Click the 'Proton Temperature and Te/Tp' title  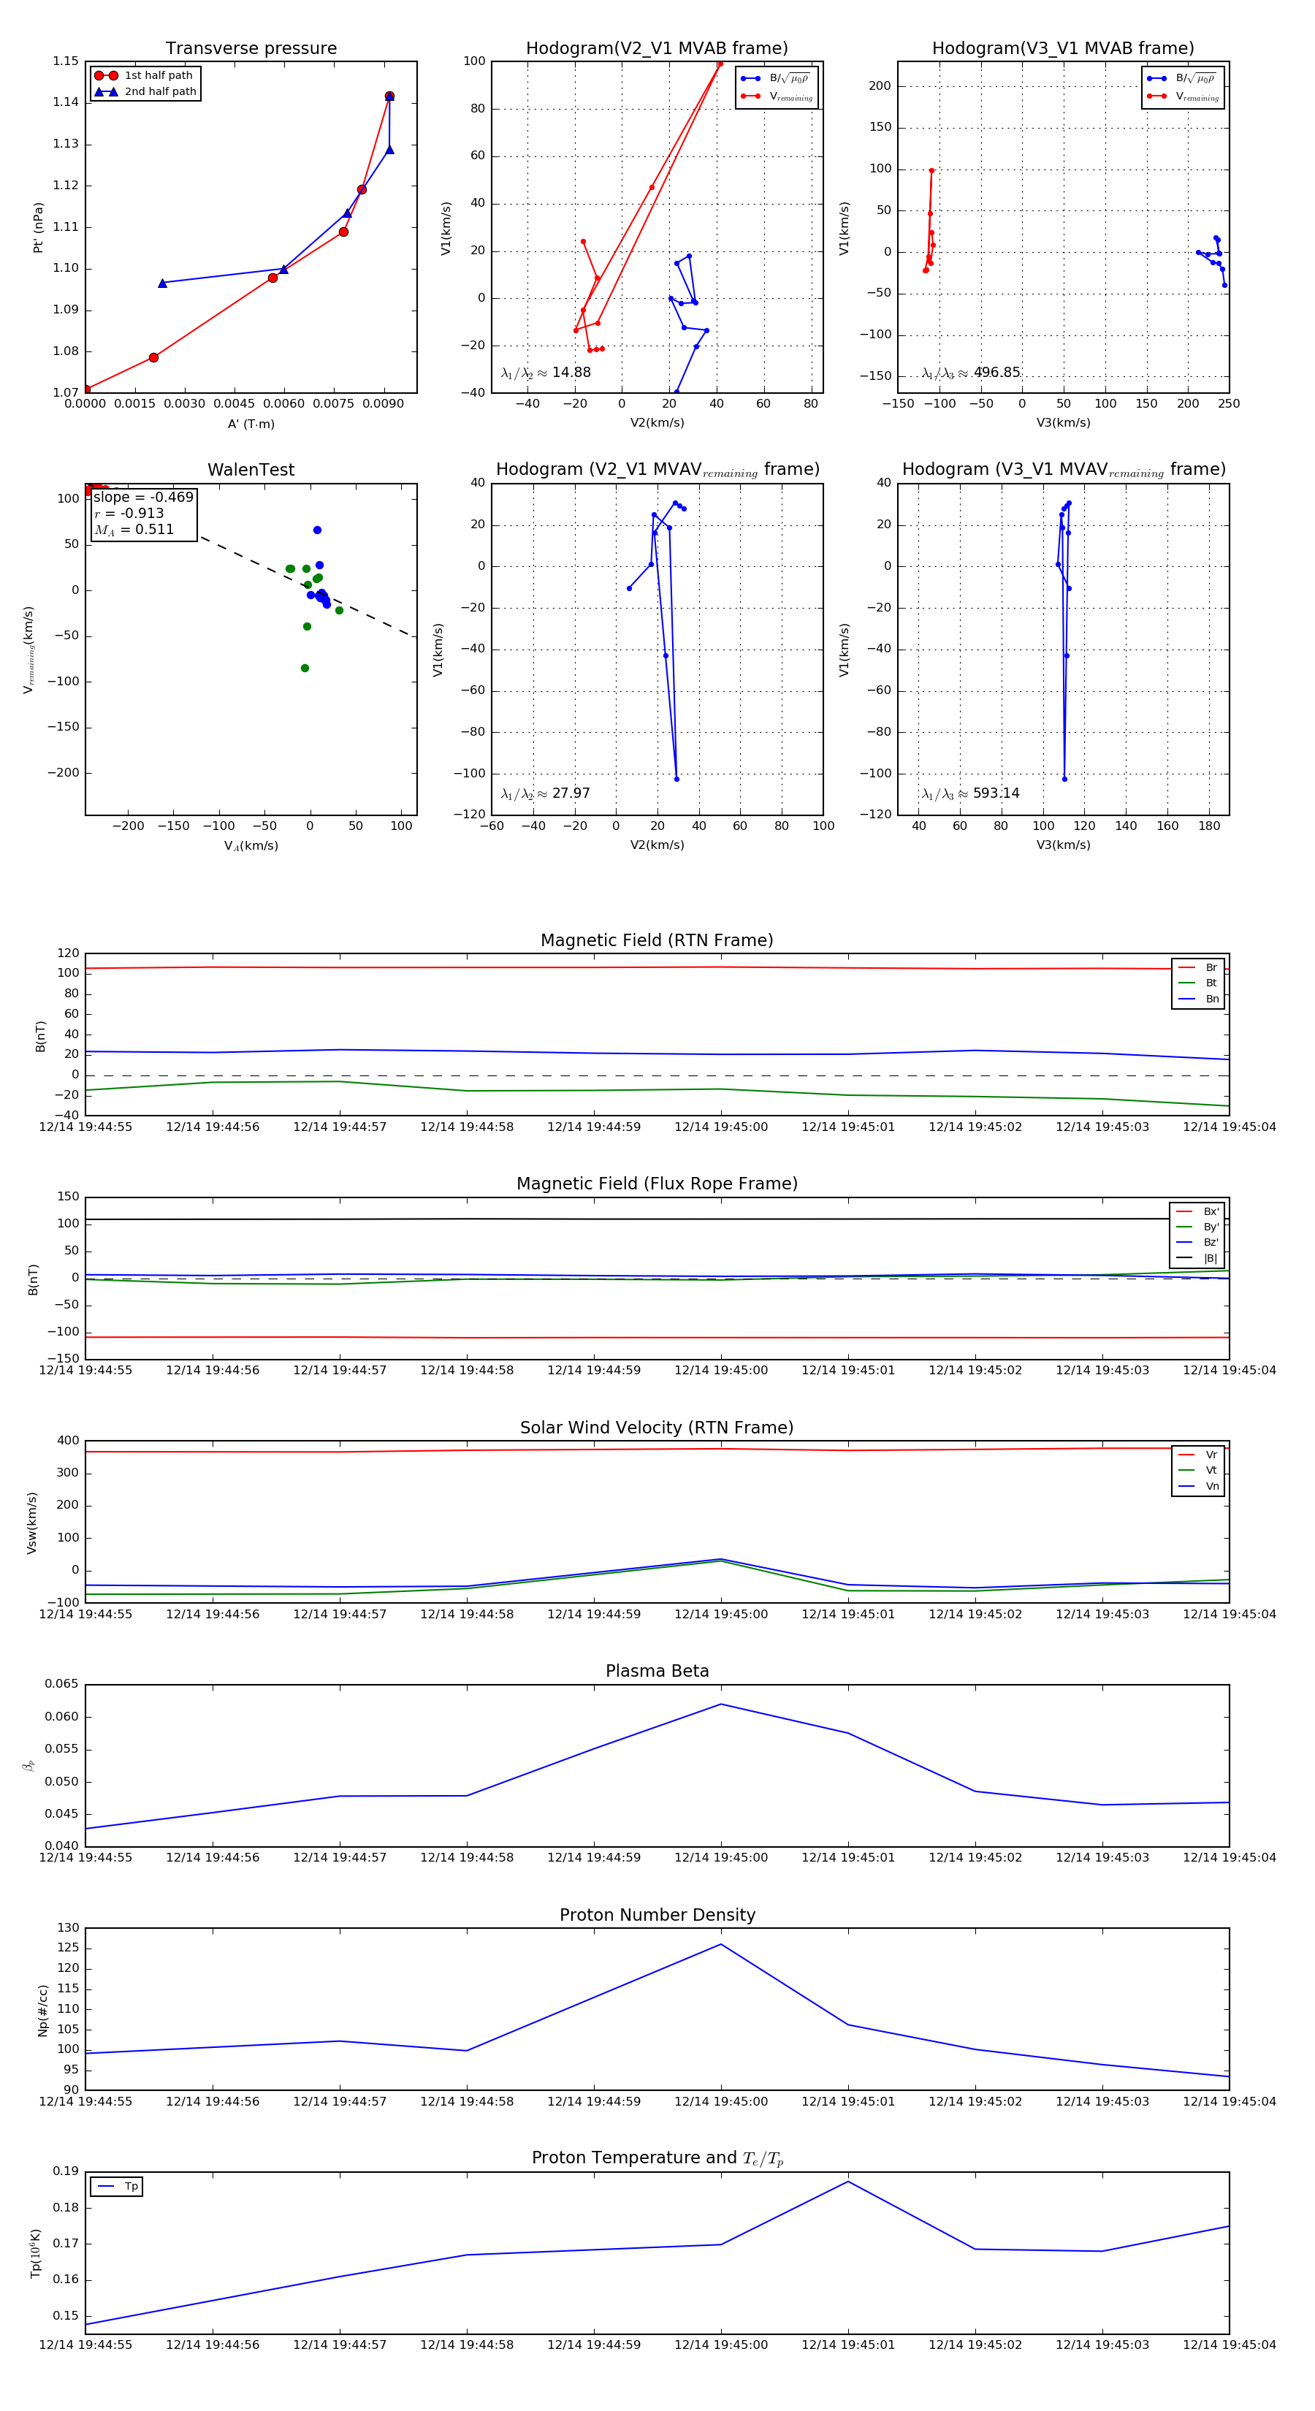(657, 2158)
